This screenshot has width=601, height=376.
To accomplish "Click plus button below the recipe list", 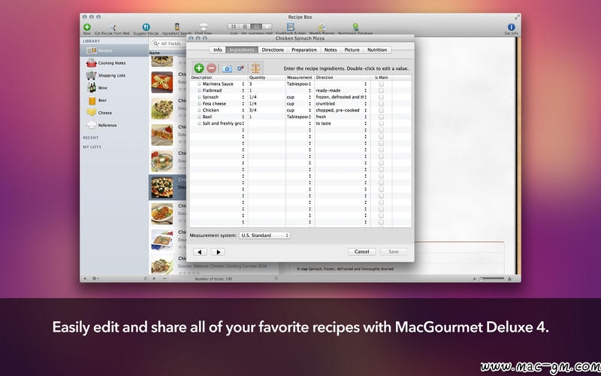I will point(154,278).
